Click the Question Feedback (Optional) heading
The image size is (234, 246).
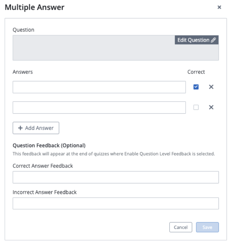point(49,145)
